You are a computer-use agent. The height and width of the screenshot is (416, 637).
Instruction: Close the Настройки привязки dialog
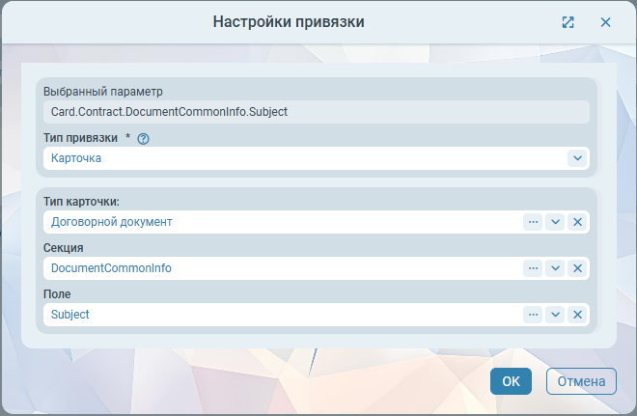(605, 22)
